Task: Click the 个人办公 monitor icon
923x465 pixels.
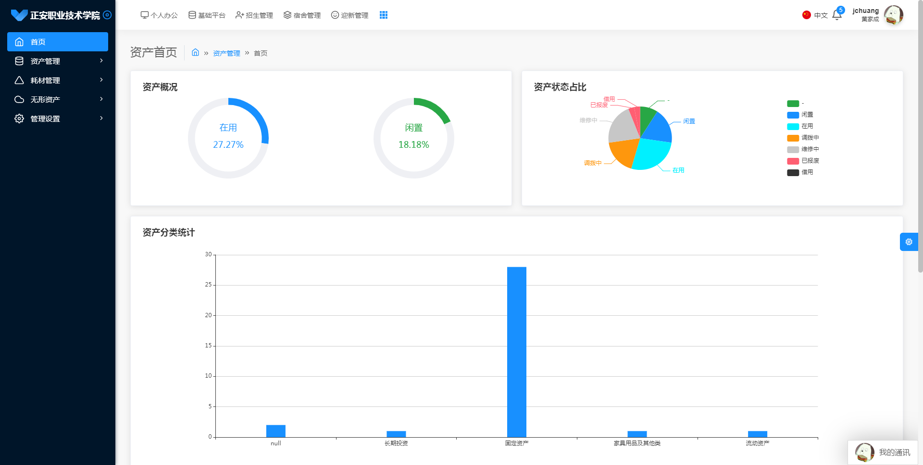Action: [144, 15]
